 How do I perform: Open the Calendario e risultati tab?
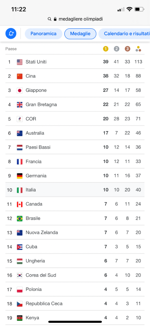[x=124, y=34]
